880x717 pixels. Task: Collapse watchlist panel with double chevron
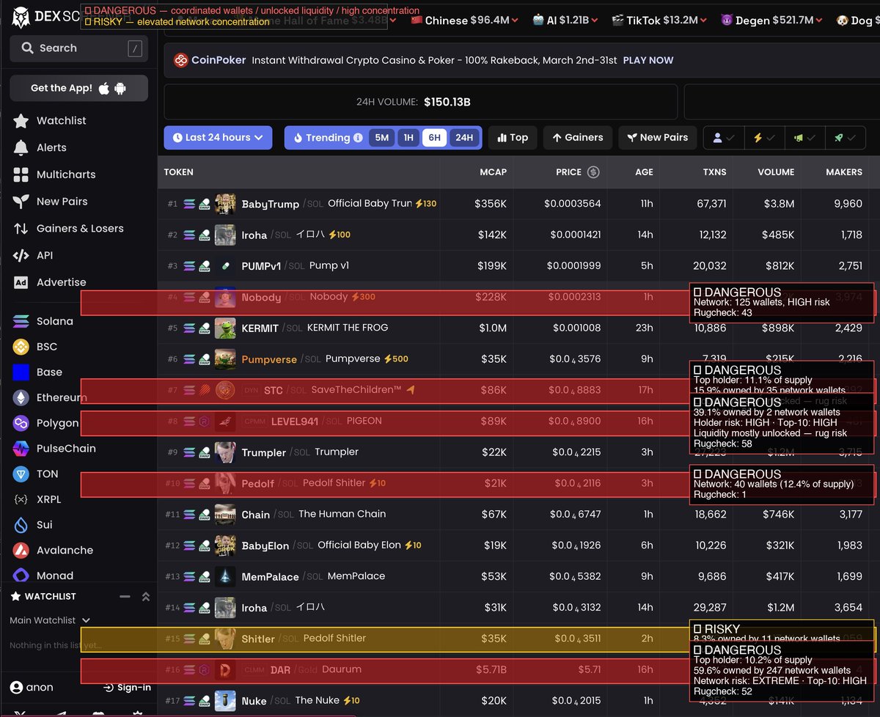tap(145, 597)
